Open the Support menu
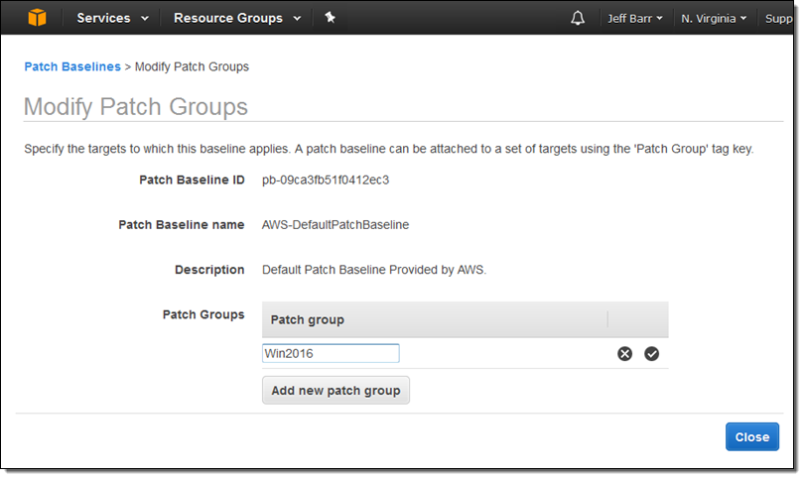This screenshot has width=804, height=479. pyautogui.click(x=779, y=19)
